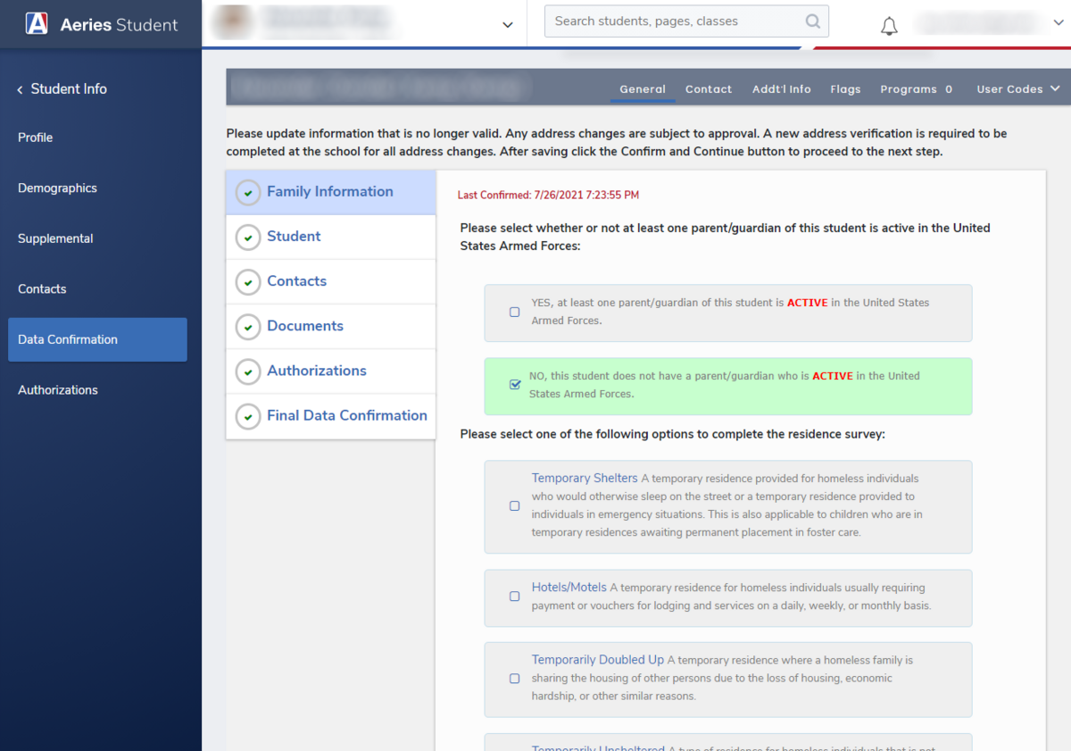This screenshot has height=751, width=1071.
Task: Check the Temporary Shelters option
Action: pyautogui.click(x=514, y=505)
